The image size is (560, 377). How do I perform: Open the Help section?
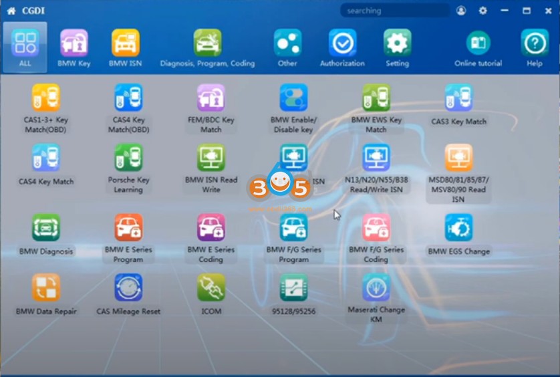pos(535,48)
